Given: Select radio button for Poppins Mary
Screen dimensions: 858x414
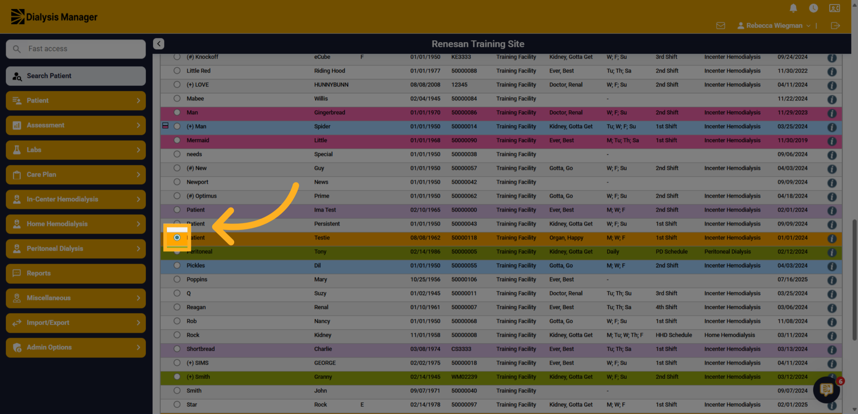Looking at the screenshot, I should (177, 279).
